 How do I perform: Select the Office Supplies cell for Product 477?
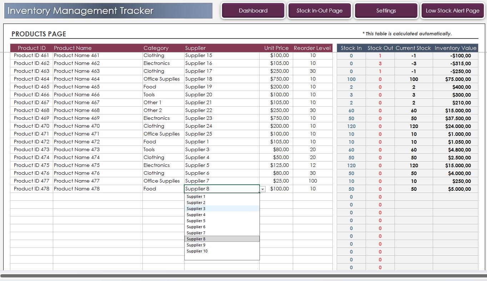(x=164, y=181)
